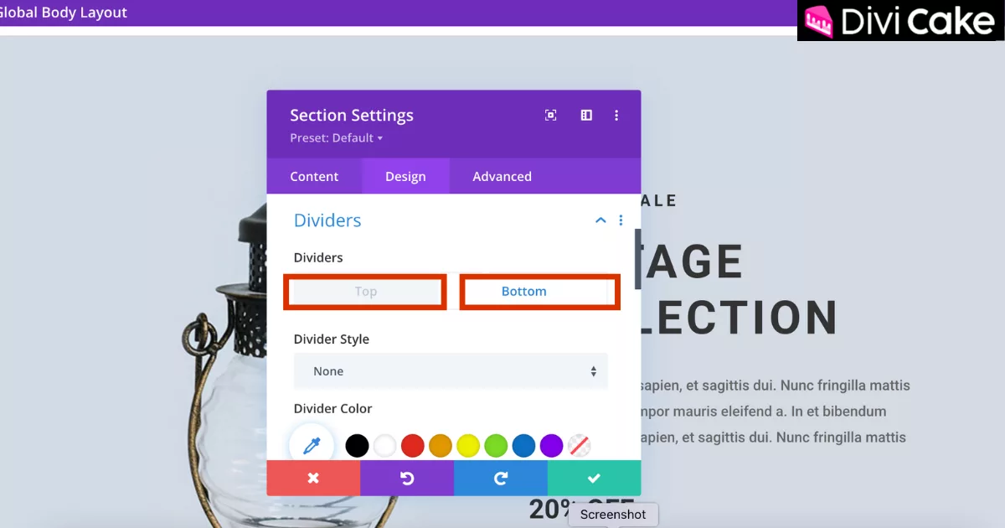Click the eyedropper color picker icon
1005x528 pixels.
tap(312, 446)
